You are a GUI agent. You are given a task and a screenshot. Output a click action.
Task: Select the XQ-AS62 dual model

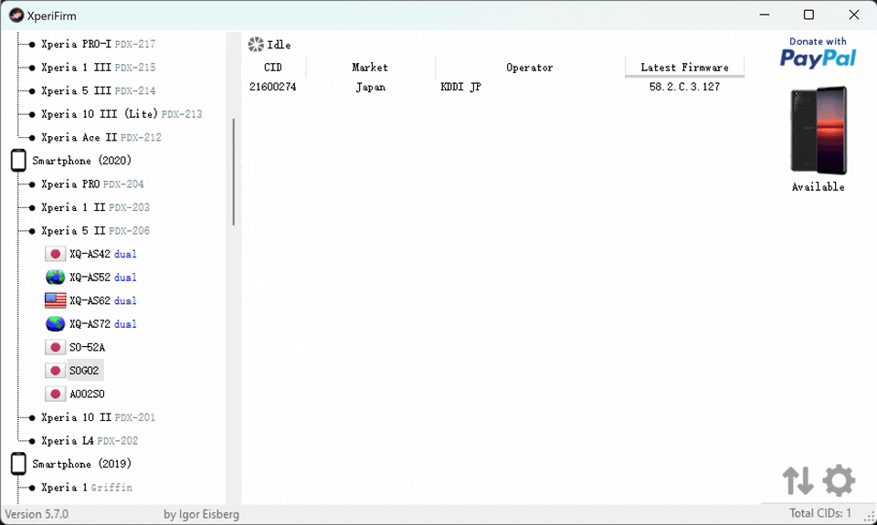point(103,300)
